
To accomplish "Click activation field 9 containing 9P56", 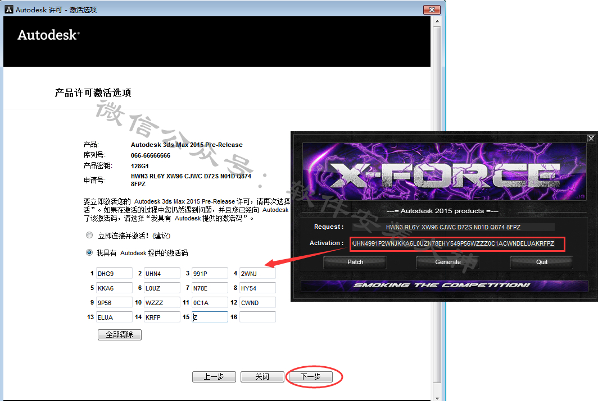I will [114, 302].
